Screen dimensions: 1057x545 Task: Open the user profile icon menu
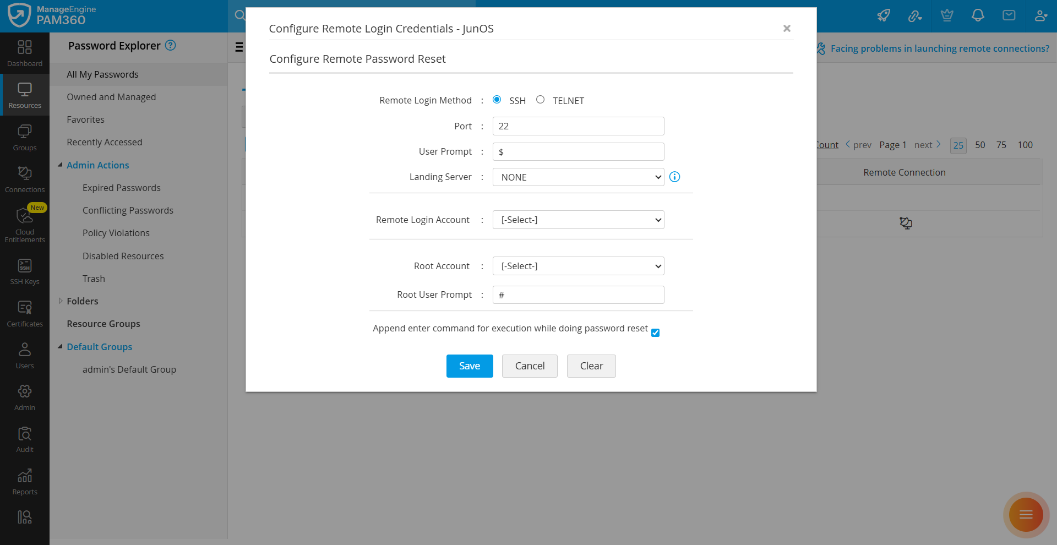[1041, 15]
